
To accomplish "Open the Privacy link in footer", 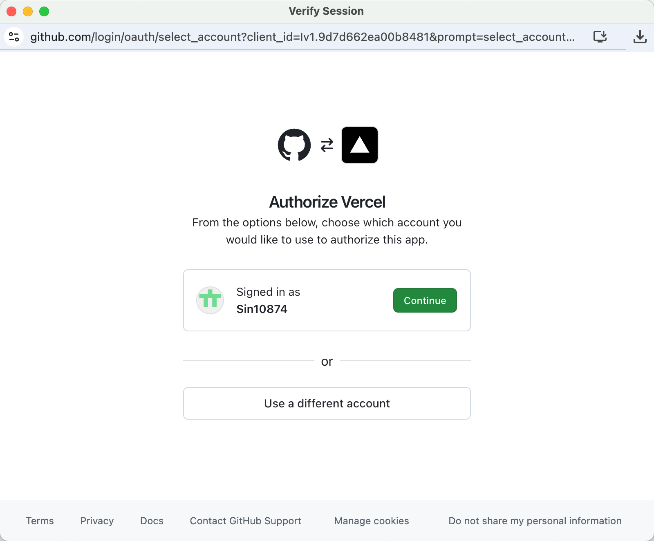I will point(97,521).
